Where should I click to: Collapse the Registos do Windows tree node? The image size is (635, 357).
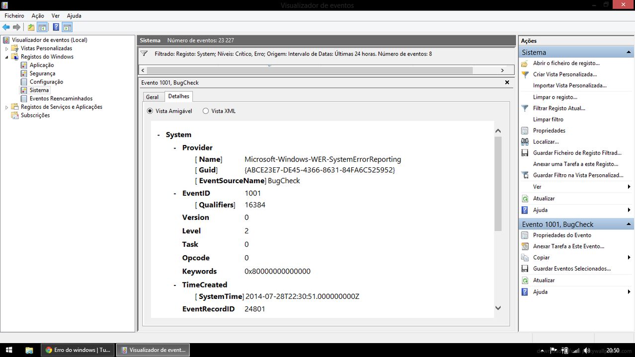6,57
